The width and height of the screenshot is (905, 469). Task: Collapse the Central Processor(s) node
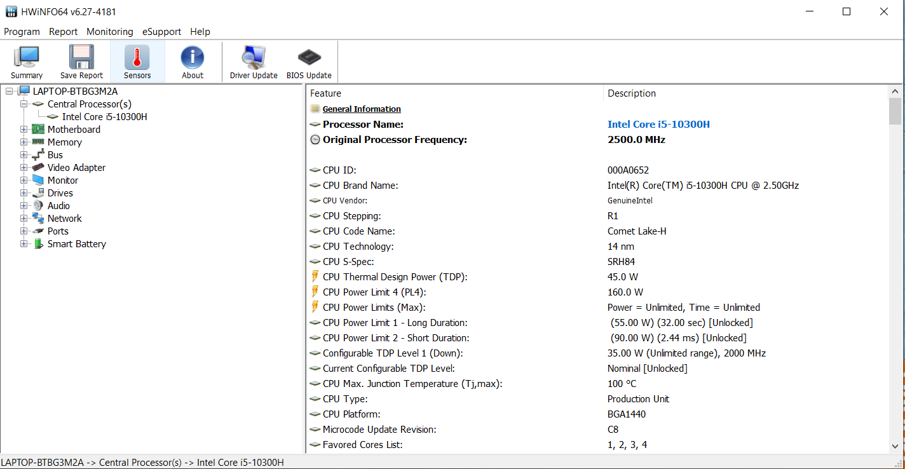pyautogui.click(x=24, y=104)
